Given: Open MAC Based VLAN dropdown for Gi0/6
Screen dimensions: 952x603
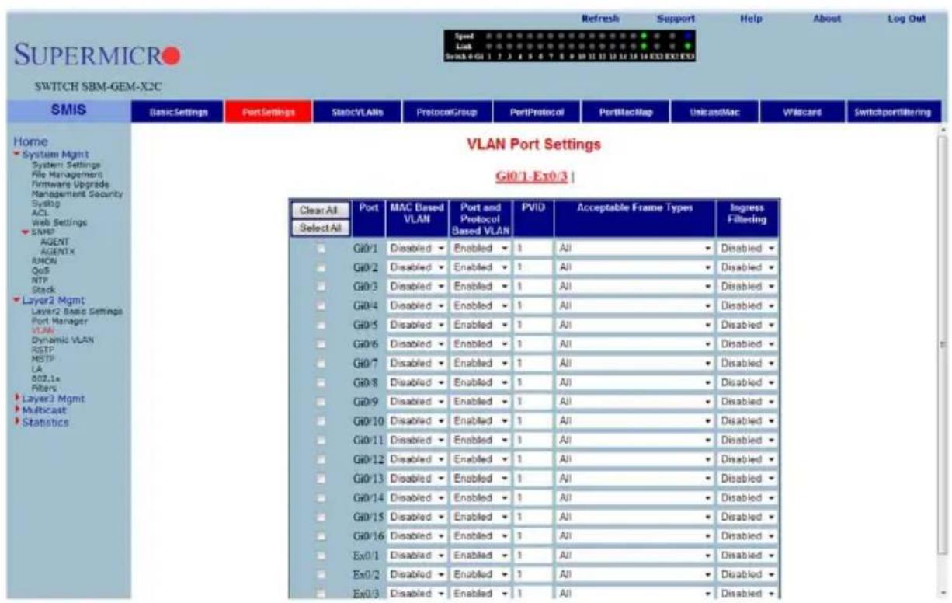Looking at the screenshot, I should tap(417, 344).
